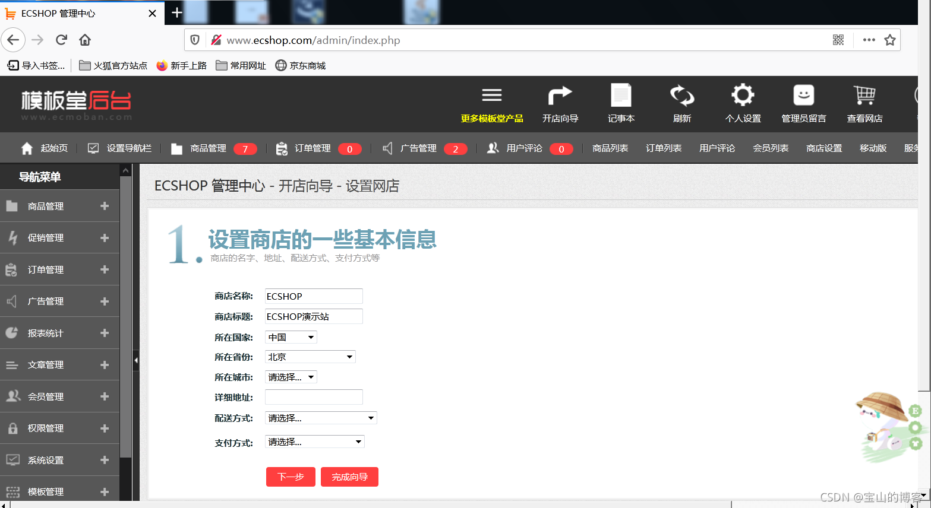931x508 pixels.
Task: Open the 配送方式 dropdown
Action: pyautogui.click(x=321, y=418)
